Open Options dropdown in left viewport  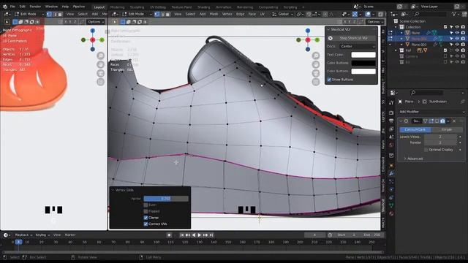pyautogui.click(x=96, y=22)
